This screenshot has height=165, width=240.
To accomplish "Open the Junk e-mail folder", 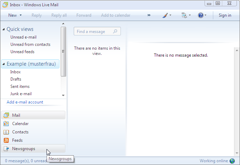I will click(21, 94).
